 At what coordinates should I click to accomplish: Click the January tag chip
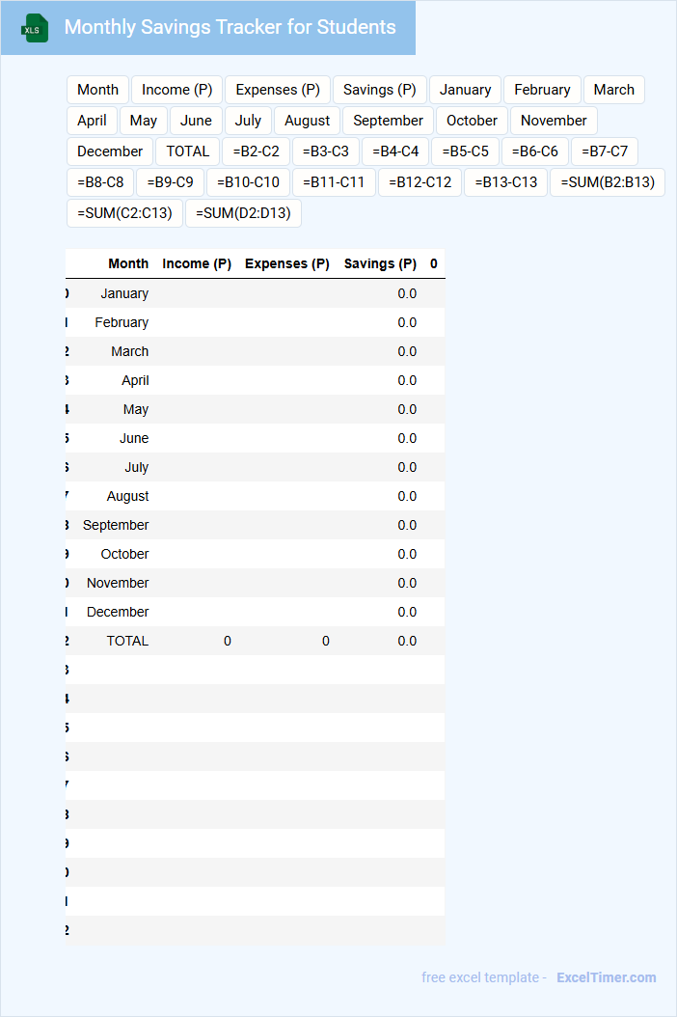[x=465, y=90]
